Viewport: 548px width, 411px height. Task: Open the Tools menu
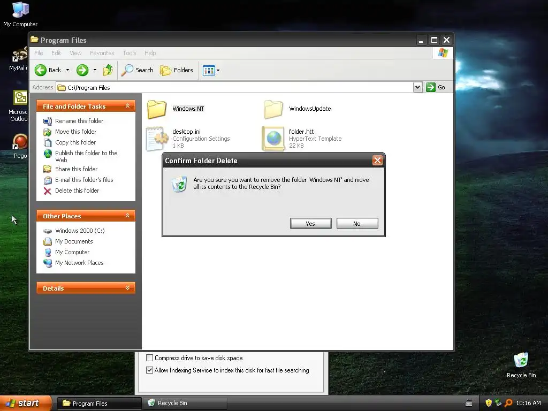[x=130, y=53]
